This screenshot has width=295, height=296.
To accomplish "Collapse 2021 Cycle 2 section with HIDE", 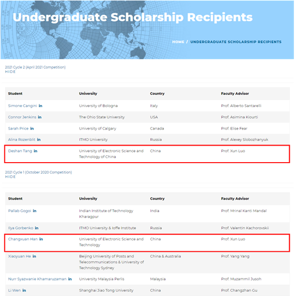I will [10, 72].
